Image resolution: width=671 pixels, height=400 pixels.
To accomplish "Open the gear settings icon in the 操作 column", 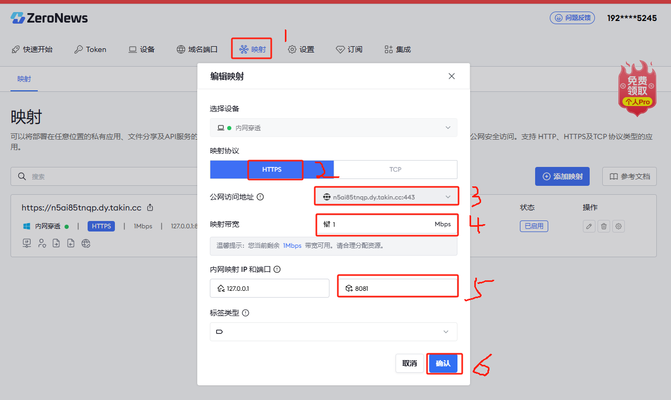I will 619,226.
